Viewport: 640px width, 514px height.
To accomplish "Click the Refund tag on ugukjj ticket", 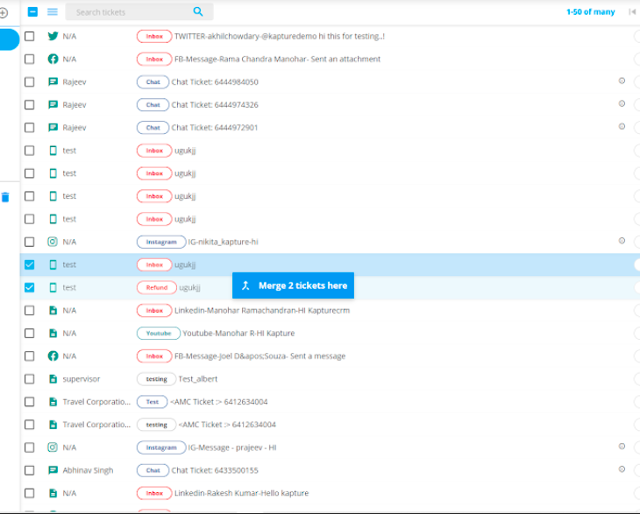I will coord(157,287).
